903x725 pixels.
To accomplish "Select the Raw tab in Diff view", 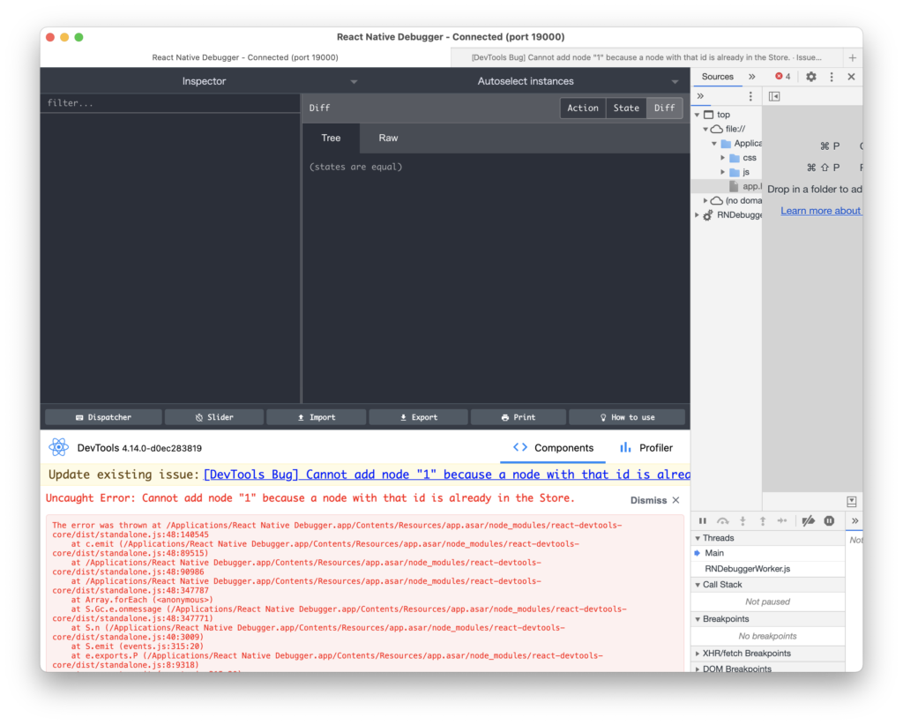I will pyautogui.click(x=388, y=138).
